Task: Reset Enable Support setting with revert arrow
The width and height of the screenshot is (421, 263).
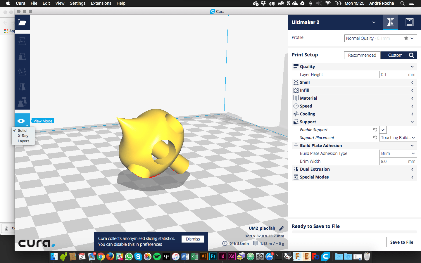Action: coord(375,129)
